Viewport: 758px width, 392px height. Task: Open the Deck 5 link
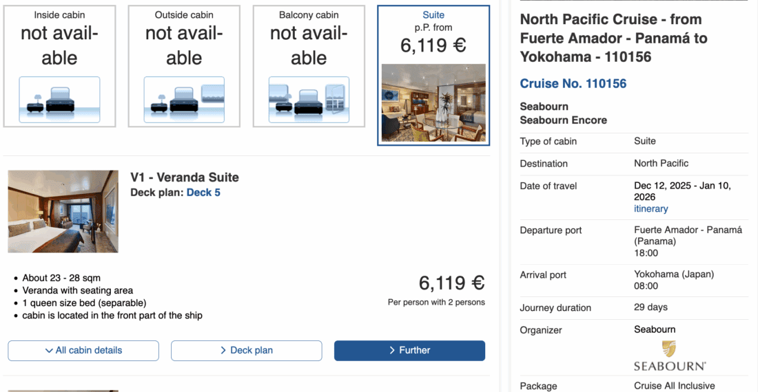click(203, 193)
